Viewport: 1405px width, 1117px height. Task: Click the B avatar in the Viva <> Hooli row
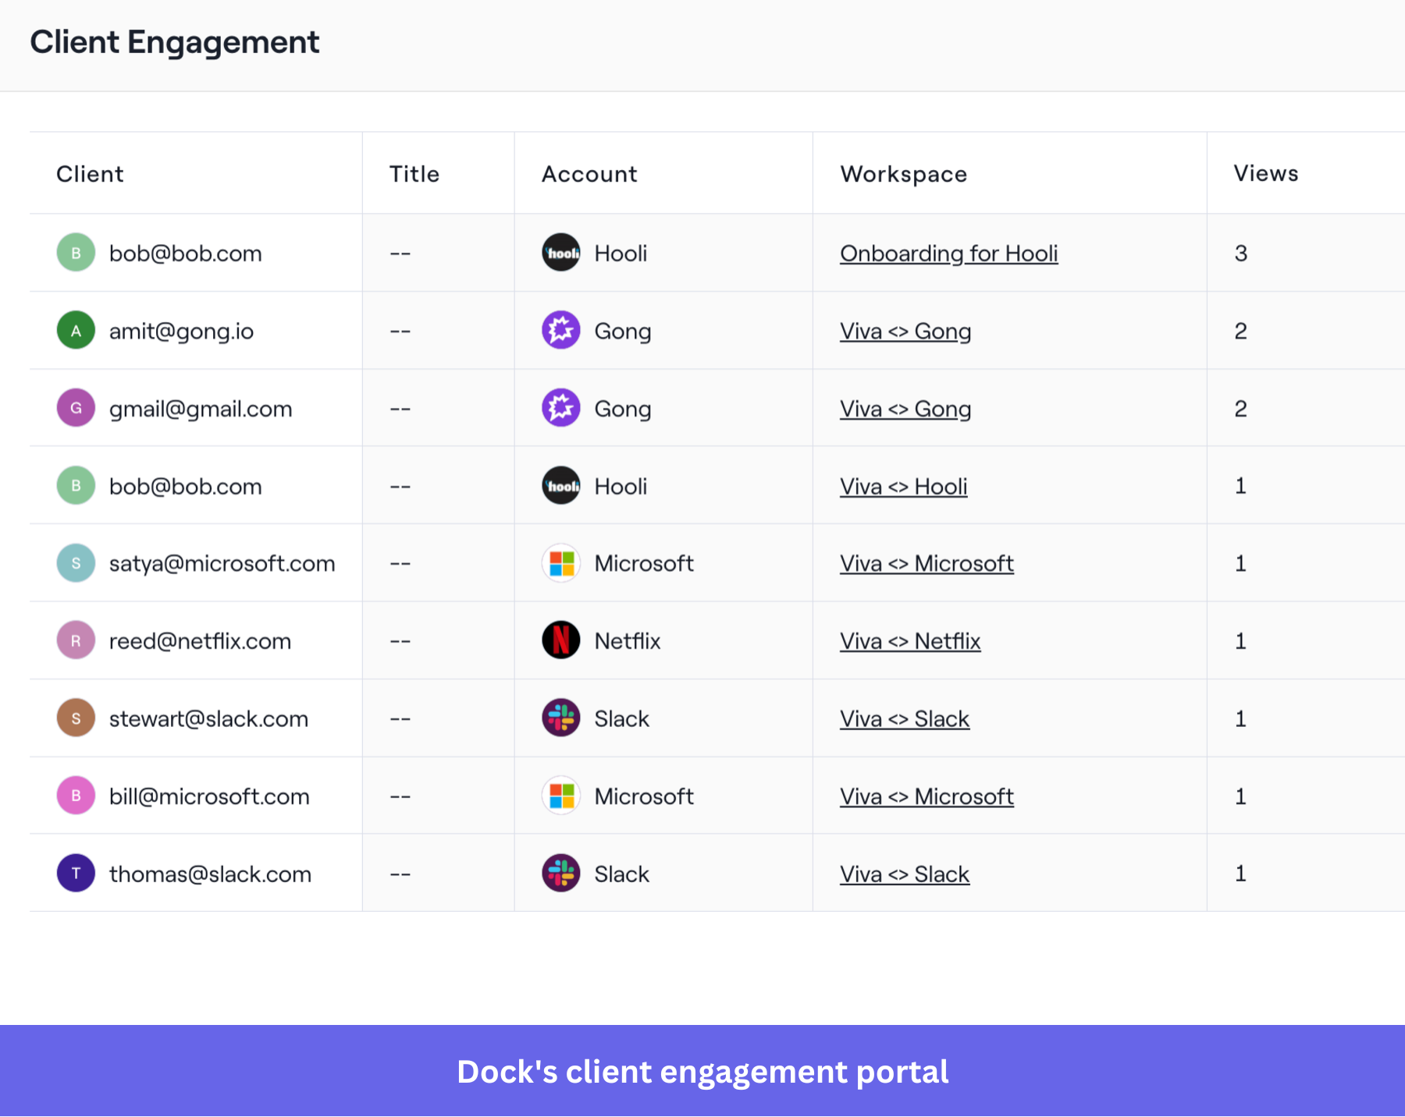[x=76, y=486]
